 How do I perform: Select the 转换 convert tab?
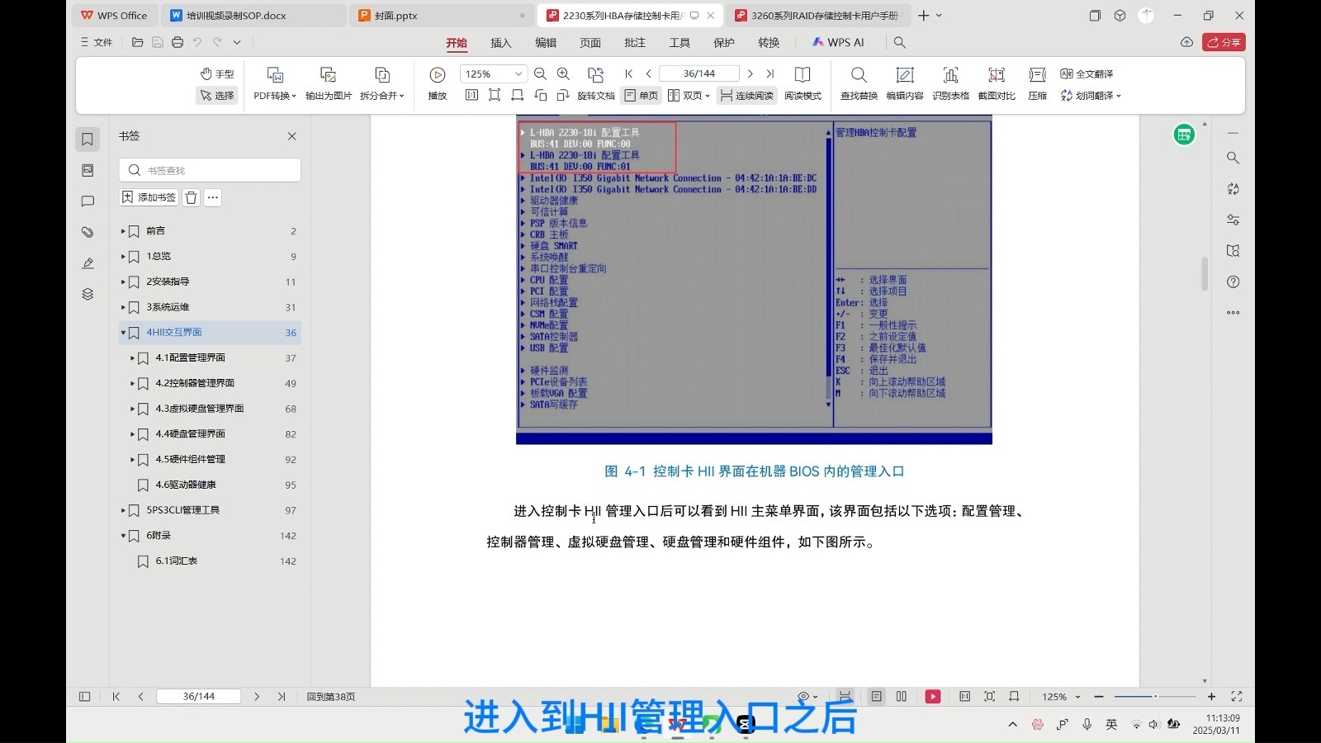769,43
